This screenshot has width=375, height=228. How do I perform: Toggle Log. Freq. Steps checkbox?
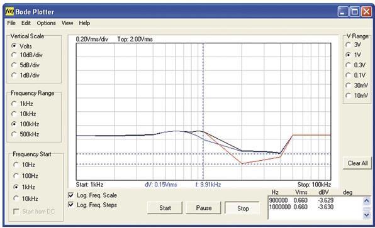[71, 205]
